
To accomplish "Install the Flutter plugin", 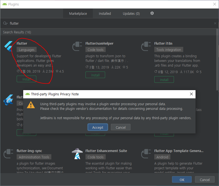I will tap(26, 79).
